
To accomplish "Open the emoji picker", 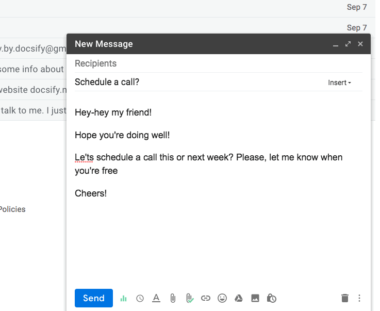I will point(222,298).
